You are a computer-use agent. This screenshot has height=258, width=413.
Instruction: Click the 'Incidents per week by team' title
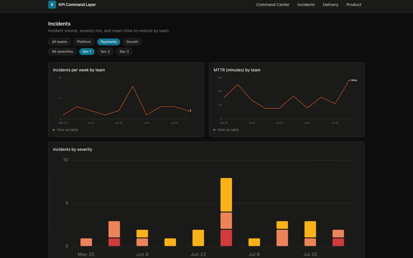tap(79, 70)
